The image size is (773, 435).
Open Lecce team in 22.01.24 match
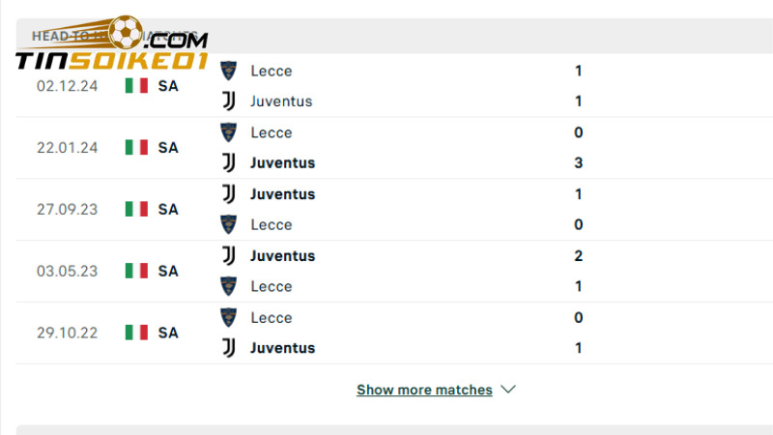[271, 132]
